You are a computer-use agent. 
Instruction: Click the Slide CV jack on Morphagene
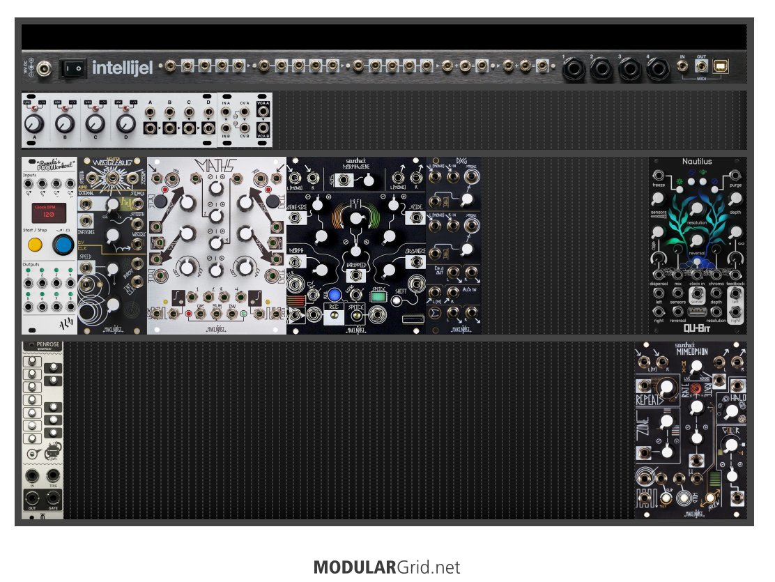(x=417, y=218)
